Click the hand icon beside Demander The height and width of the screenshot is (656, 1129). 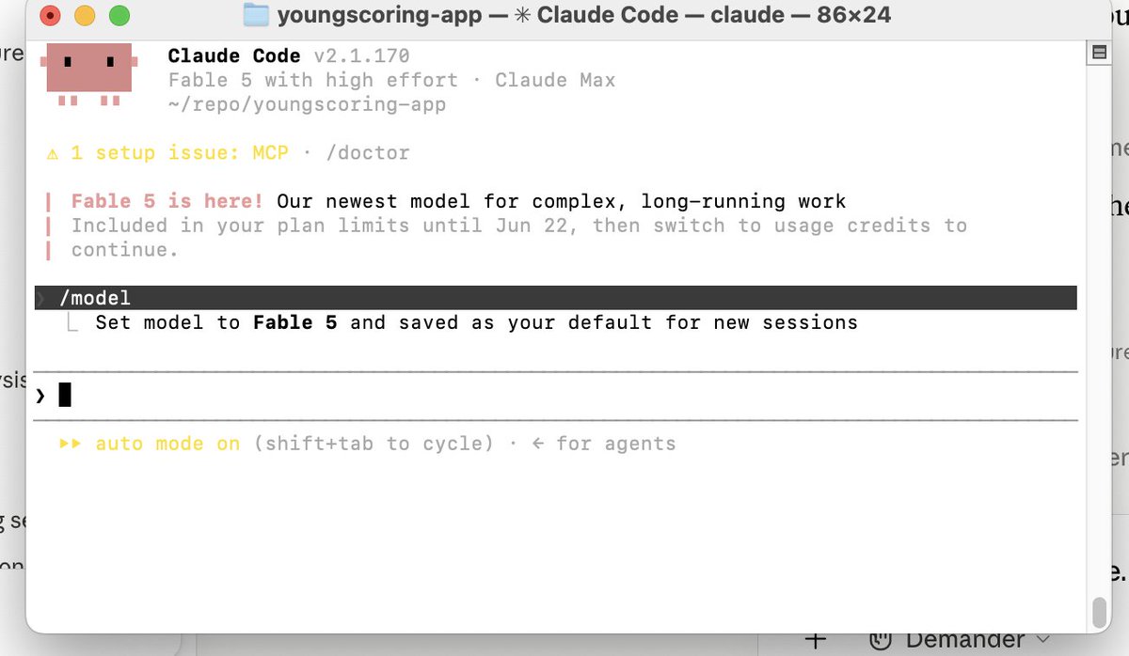(x=881, y=640)
